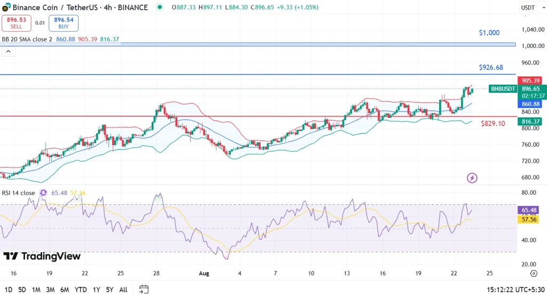Click the 0.01 spread value

(40, 23)
